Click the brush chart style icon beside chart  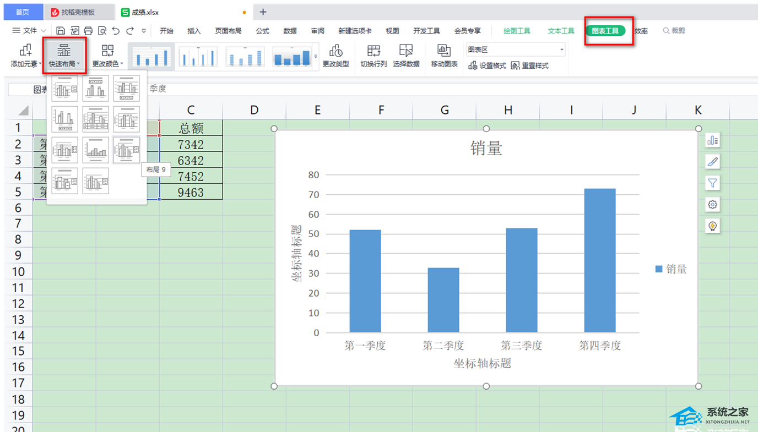click(x=712, y=162)
